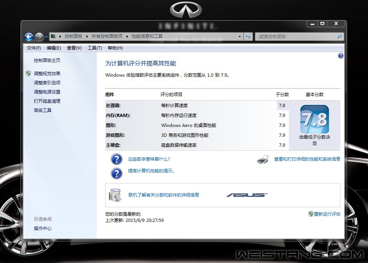
Task: Click the search magnifier icon
Action: 339,37
